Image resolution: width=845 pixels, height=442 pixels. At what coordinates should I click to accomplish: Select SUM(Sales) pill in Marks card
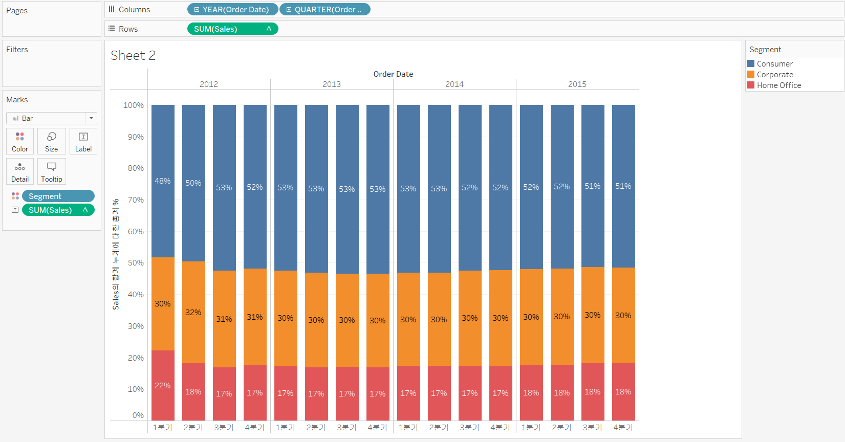(x=58, y=210)
